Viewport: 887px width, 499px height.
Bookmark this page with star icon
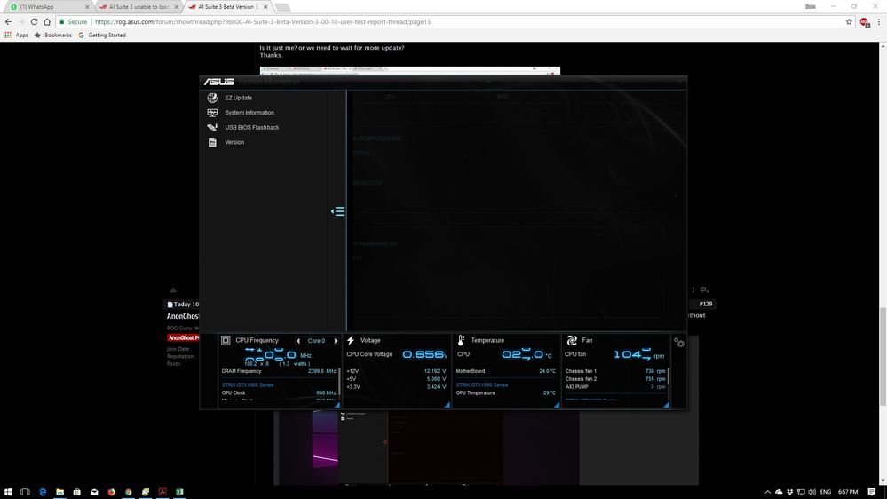click(849, 21)
